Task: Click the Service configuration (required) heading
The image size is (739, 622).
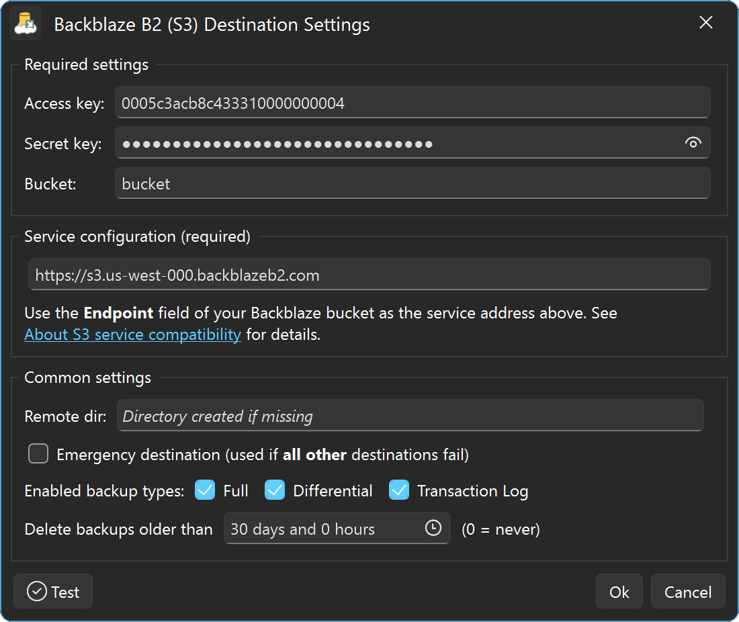Action: (137, 236)
